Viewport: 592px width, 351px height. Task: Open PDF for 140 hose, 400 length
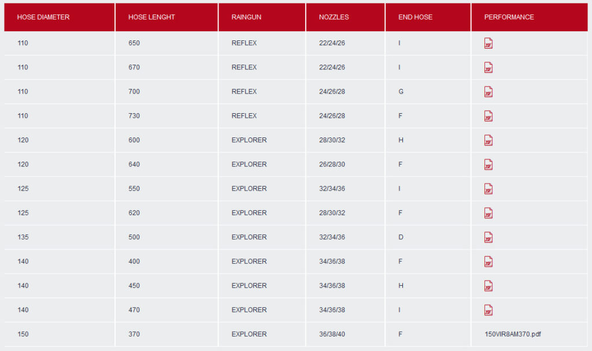[x=488, y=262]
